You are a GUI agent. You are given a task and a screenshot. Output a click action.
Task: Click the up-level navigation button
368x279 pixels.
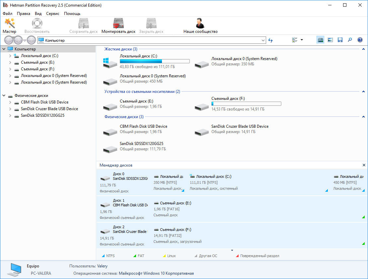(x=31, y=40)
